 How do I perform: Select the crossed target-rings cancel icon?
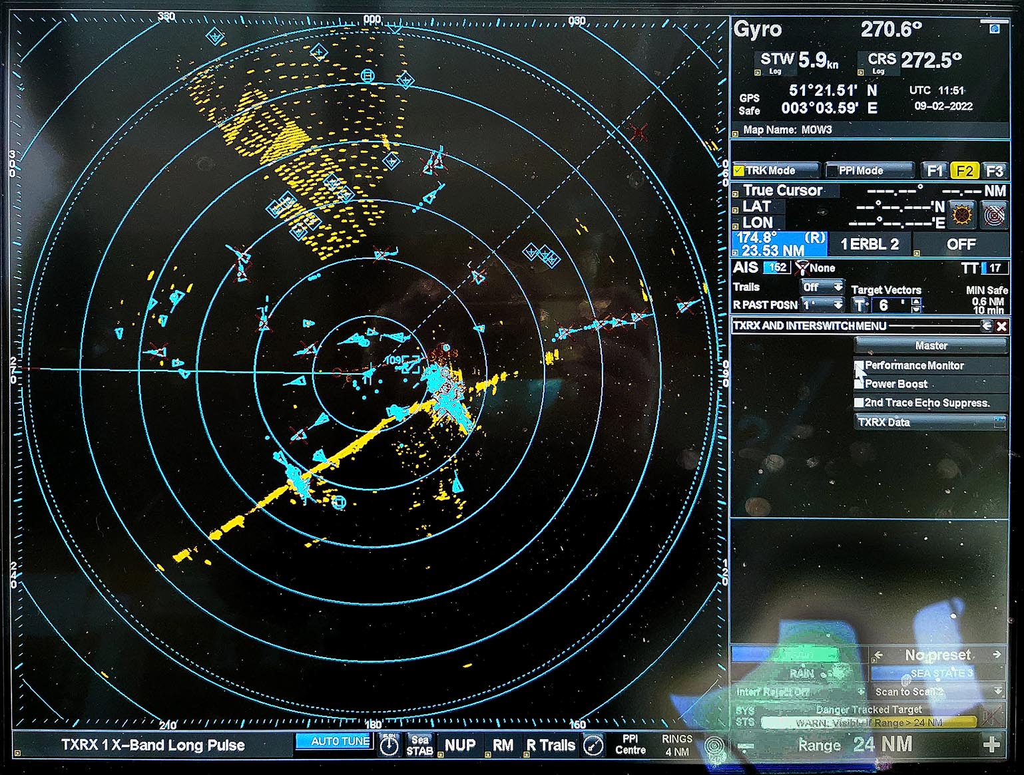995,213
